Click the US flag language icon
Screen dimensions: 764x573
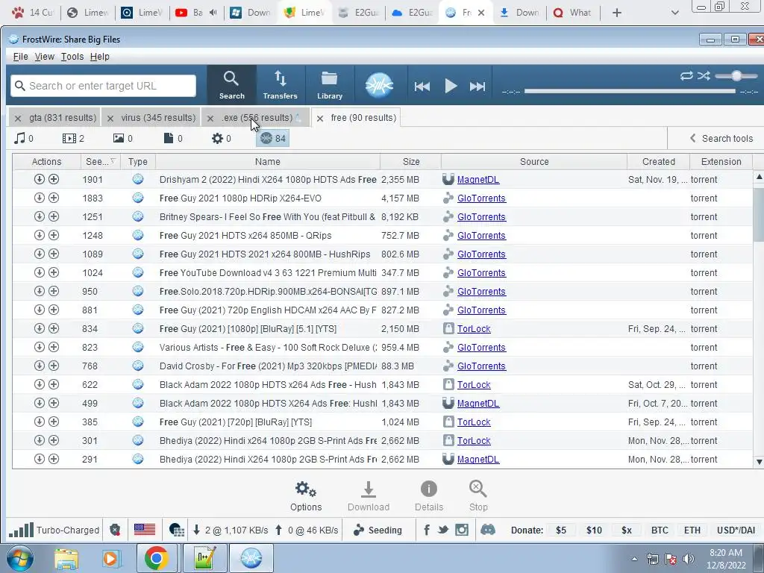tap(144, 530)
